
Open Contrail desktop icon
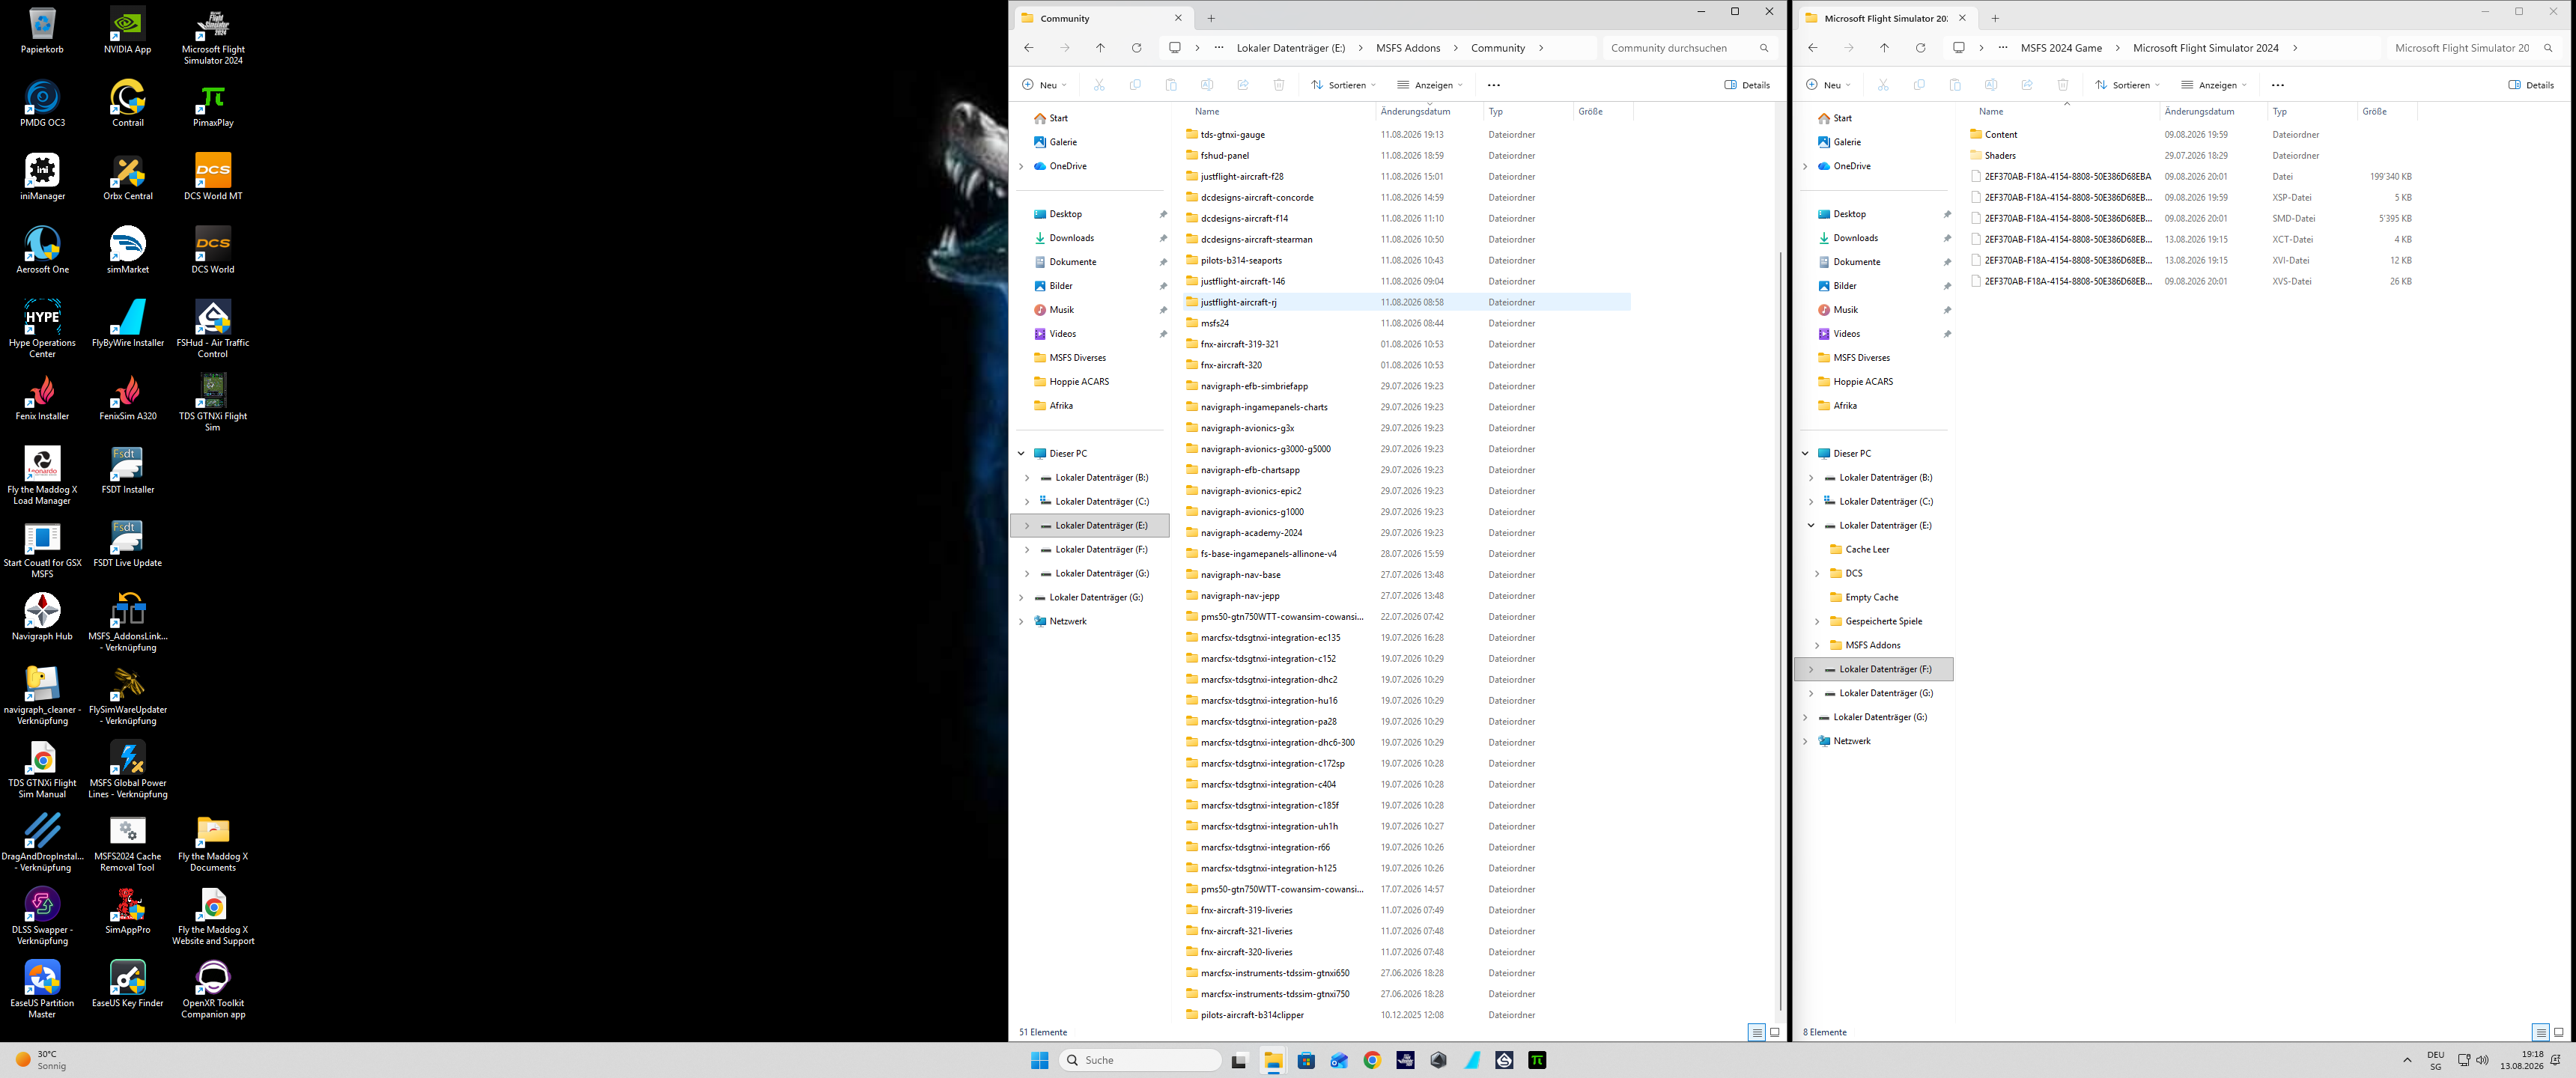[x=128, y=104]
